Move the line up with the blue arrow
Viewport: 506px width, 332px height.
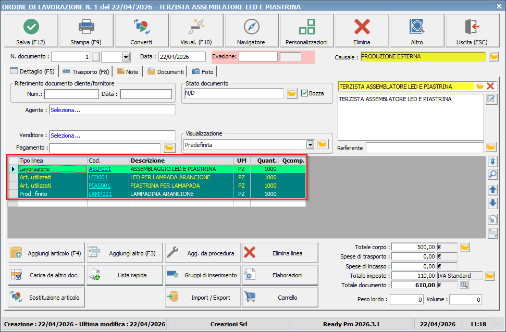pyautogui.click(x=492, y=189)
